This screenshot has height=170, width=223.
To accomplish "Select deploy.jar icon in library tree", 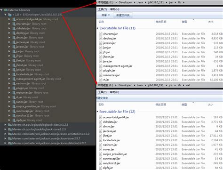I will [x=14, y=33].
